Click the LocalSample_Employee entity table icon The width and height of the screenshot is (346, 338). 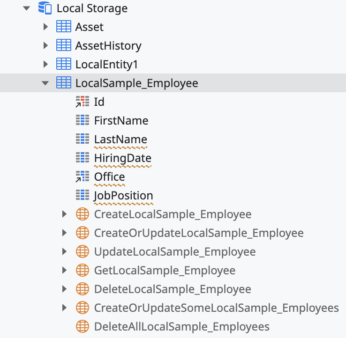[64, 82]
